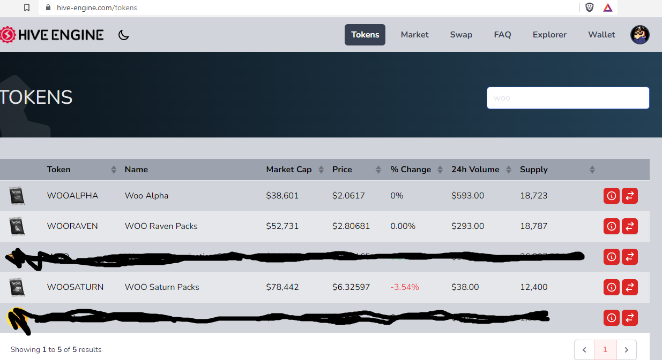The width and height of the screenshot is (662, 360).
Task: Click the $38.00 volume value
Action: click(x=465, y=287)
